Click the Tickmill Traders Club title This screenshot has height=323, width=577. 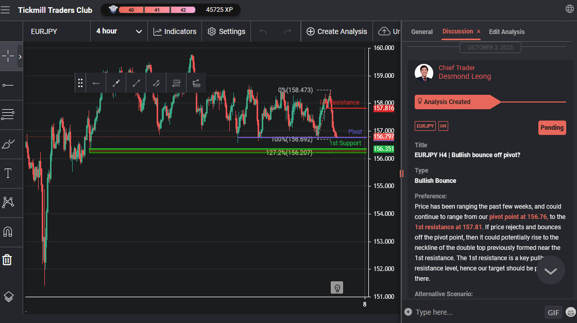point(55,10)
